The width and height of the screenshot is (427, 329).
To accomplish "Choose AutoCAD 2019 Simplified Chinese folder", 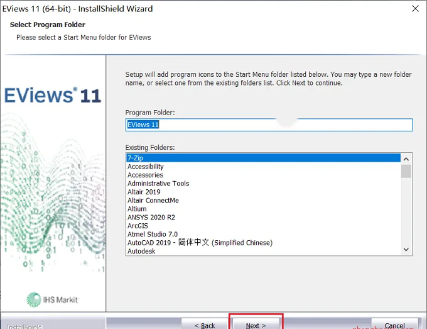I will pos(263,243).
